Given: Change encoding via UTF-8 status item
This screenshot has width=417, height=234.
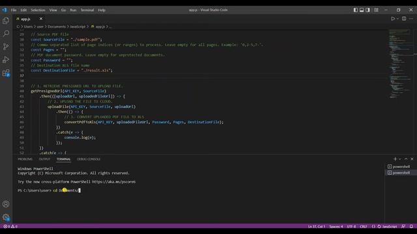Looking at the screenshot, I should coord(351,226).
